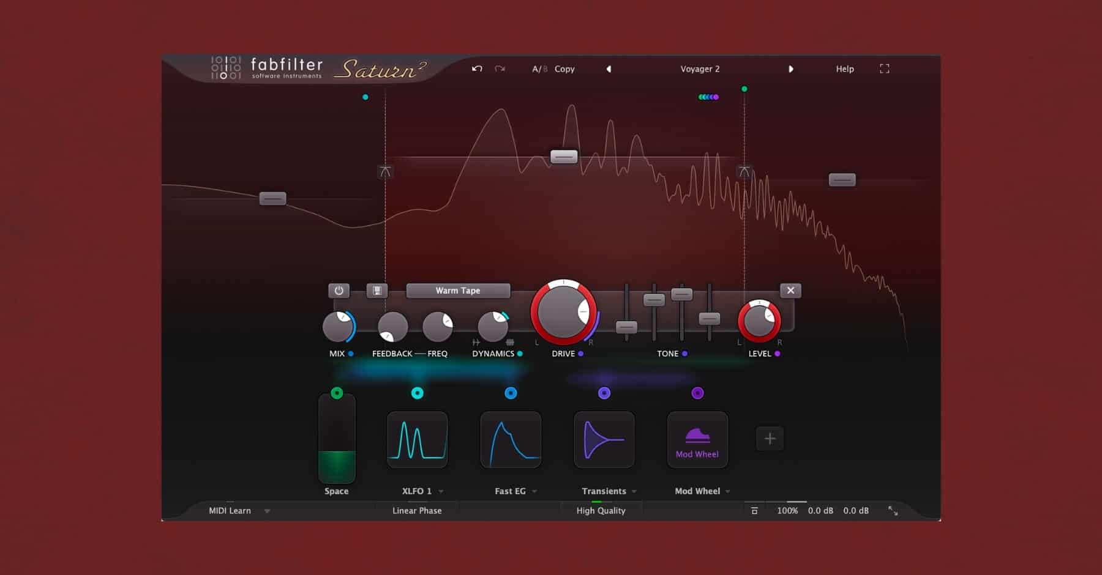Click the left crossover slope handle

pos(385,172)
